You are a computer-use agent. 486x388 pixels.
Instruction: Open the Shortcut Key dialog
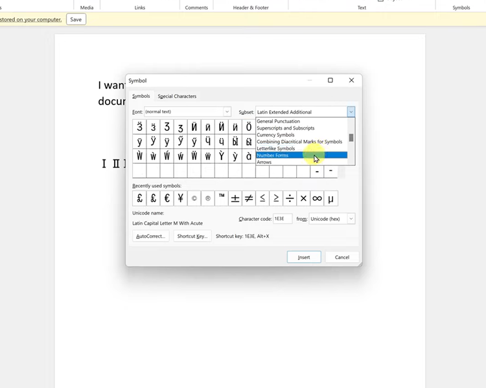192,236
